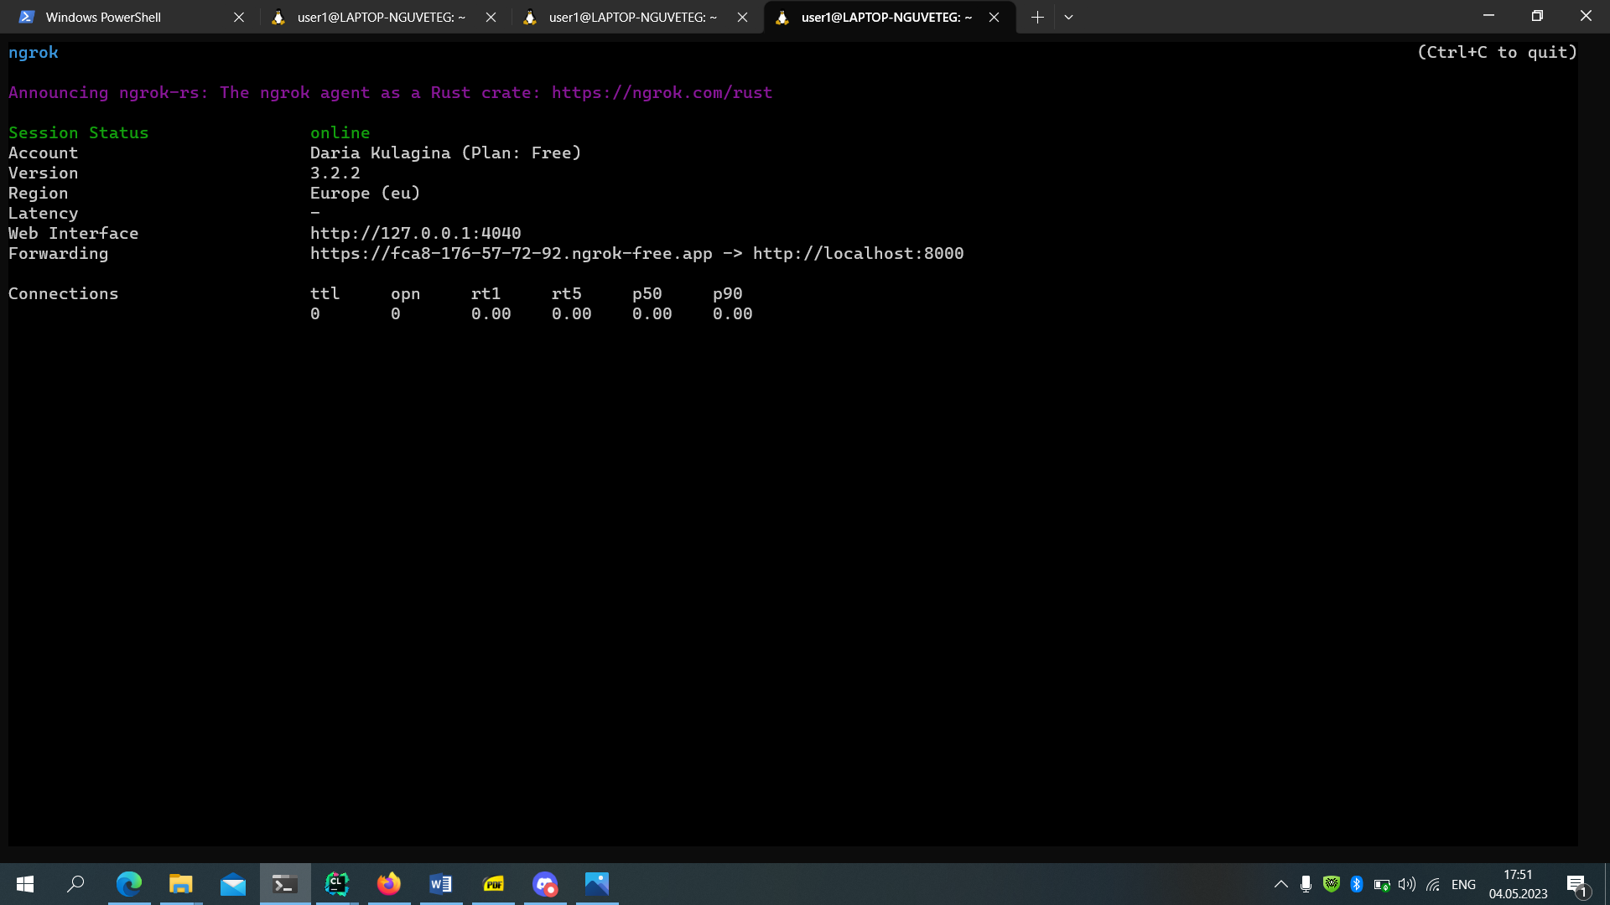Open CLion from taskbar

[x=336, y=884]
